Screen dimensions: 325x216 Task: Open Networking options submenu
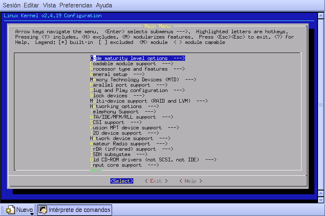click(124, 106)
